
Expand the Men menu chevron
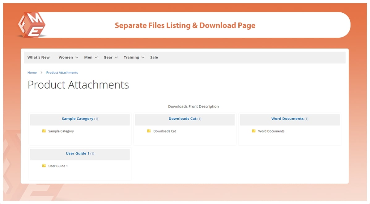point(96,57)
